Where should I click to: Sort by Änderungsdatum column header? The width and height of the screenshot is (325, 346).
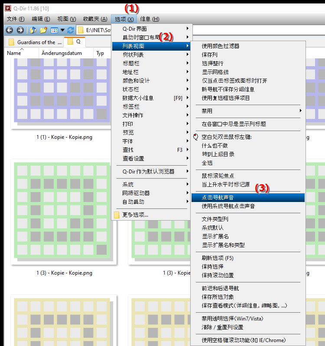click(x=66, y=53)
